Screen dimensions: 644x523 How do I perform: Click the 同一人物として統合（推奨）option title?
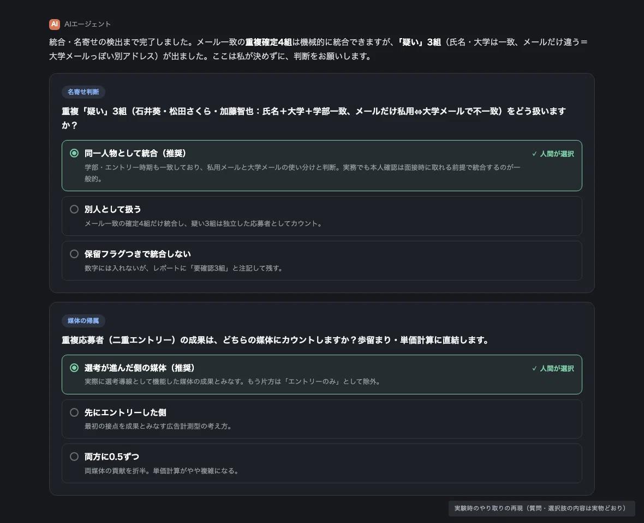point(135,153)
